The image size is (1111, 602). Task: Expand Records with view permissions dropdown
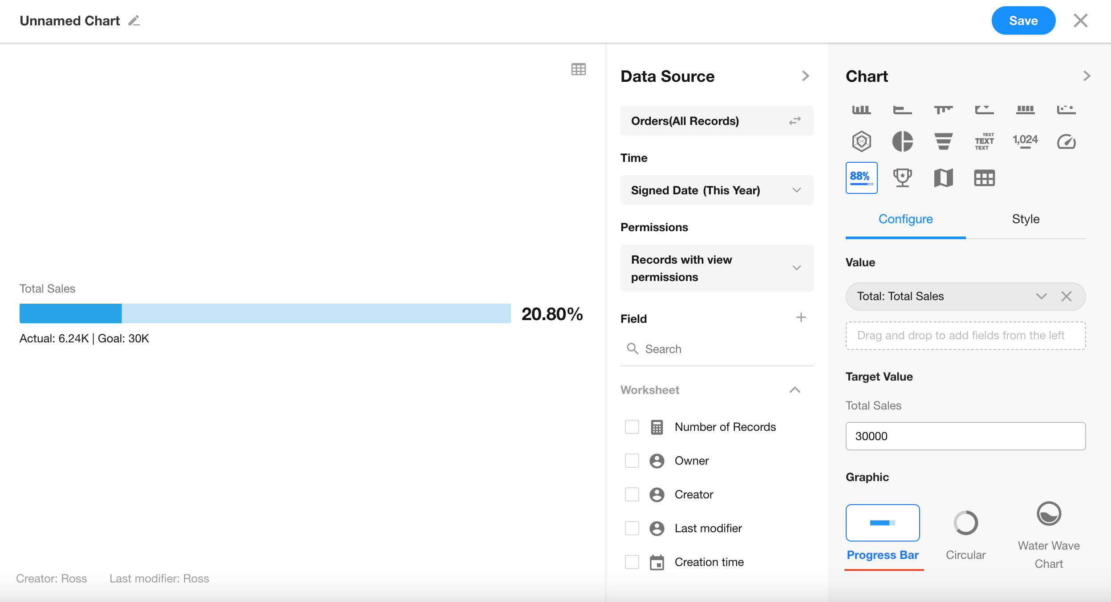click(717, 268)
